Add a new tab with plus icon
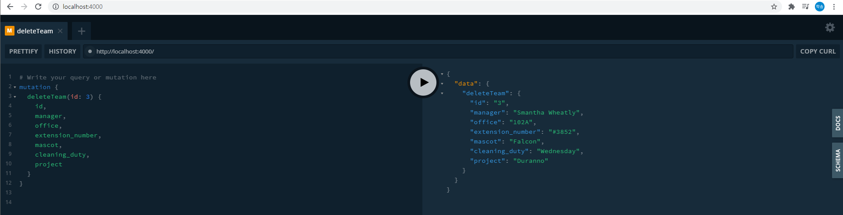Viewport: 843px width, 215px height. pos(81,31)
